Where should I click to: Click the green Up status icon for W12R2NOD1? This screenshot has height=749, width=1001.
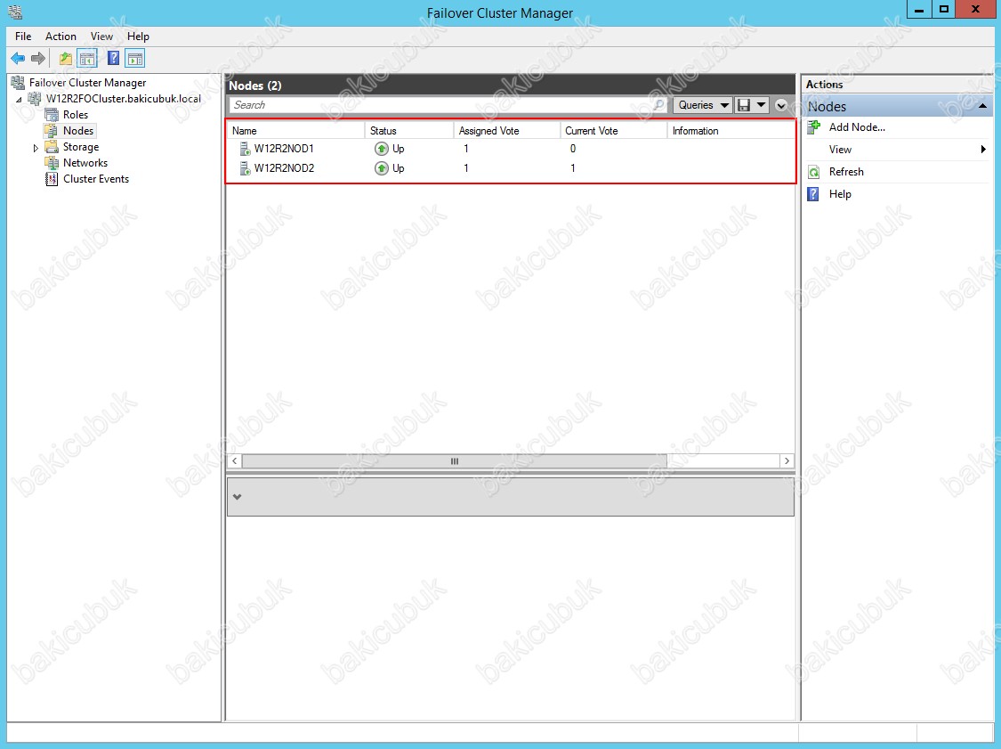[381, 149]
